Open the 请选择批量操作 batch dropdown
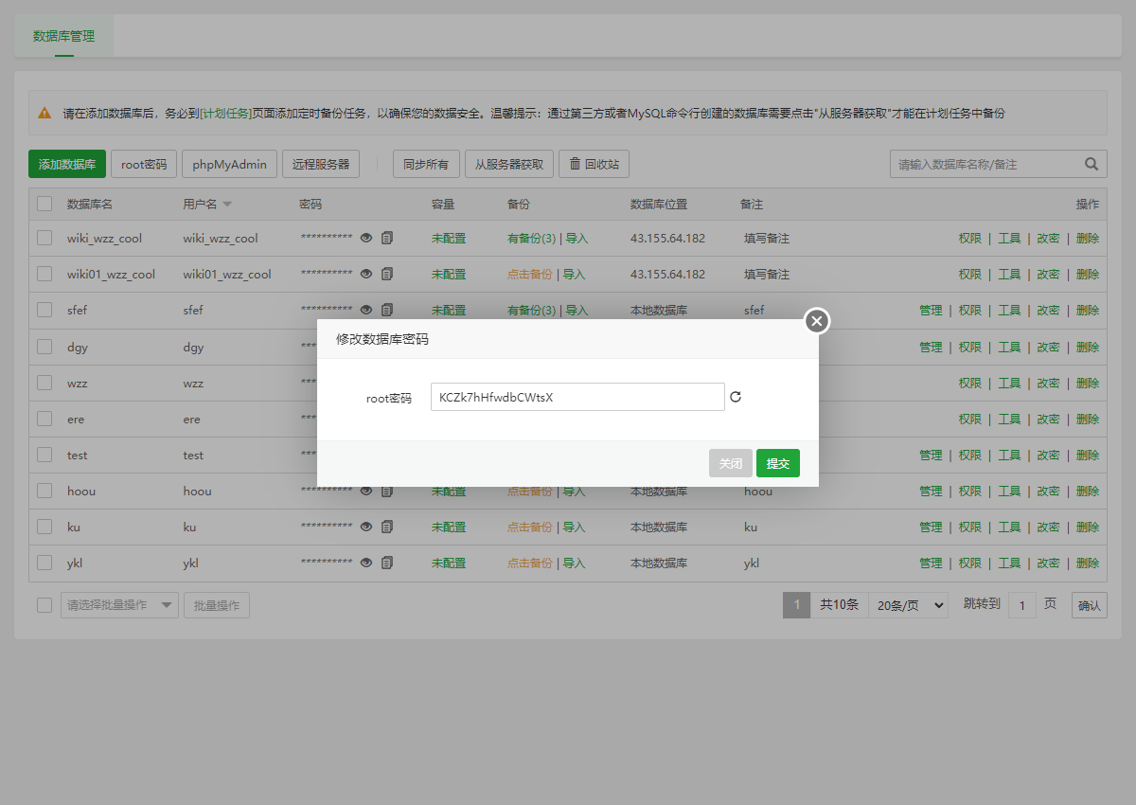The image size is (1136, 805). click(119, 605)
